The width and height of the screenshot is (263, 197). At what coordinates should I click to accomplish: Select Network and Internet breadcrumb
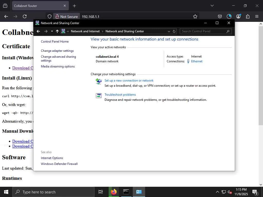[85, 31]
